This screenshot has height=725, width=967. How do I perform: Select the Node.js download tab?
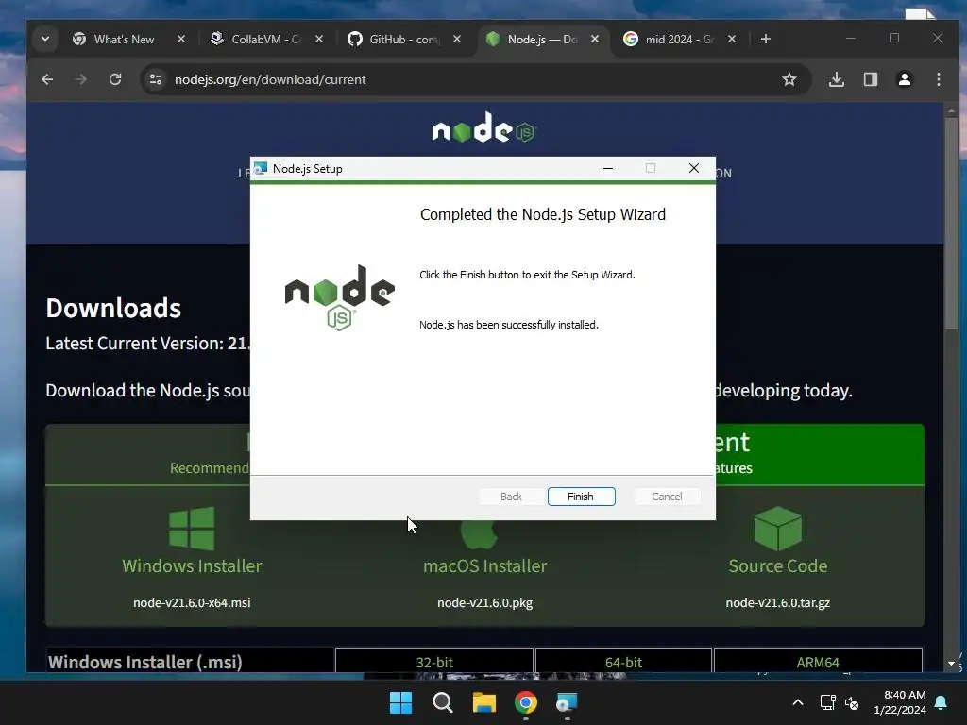[543, 39]
